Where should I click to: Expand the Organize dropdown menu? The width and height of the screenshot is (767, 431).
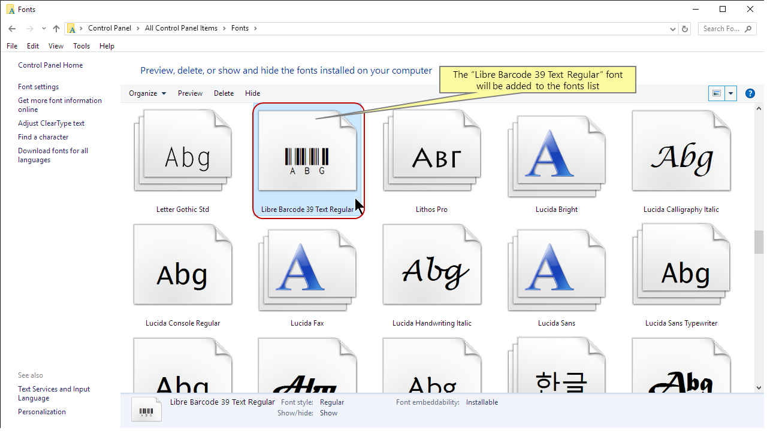pos(147,93)
